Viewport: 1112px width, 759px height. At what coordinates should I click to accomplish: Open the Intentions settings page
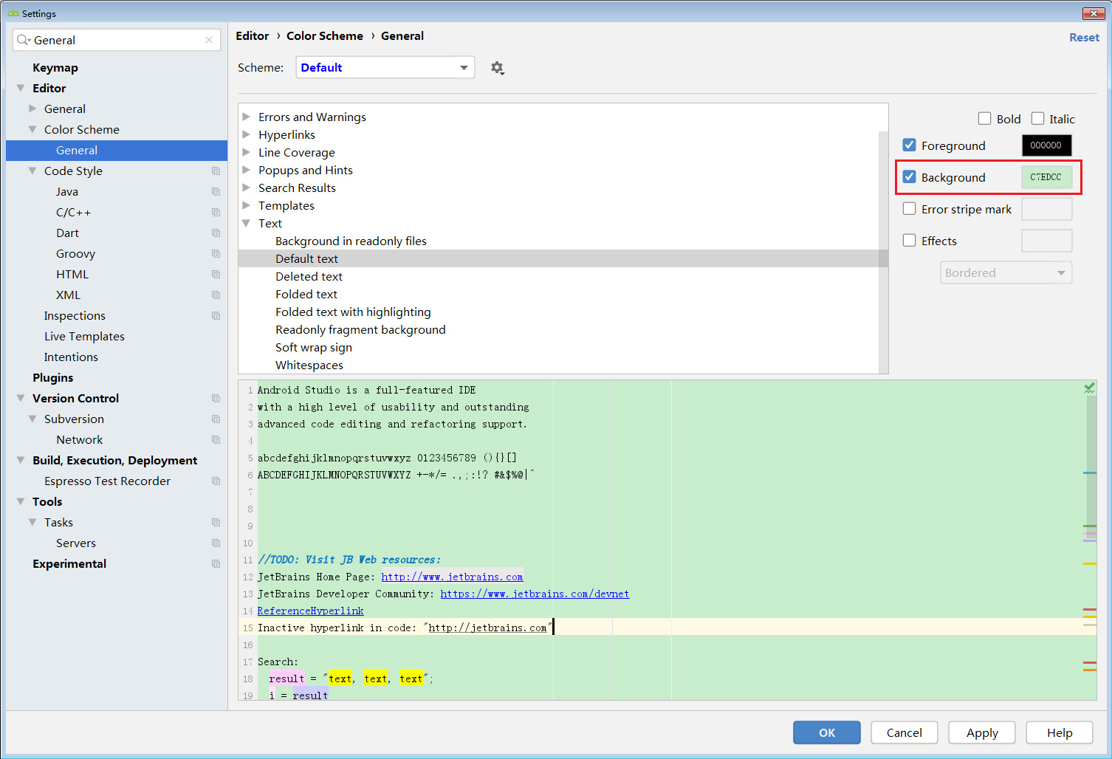pos(71,357)
